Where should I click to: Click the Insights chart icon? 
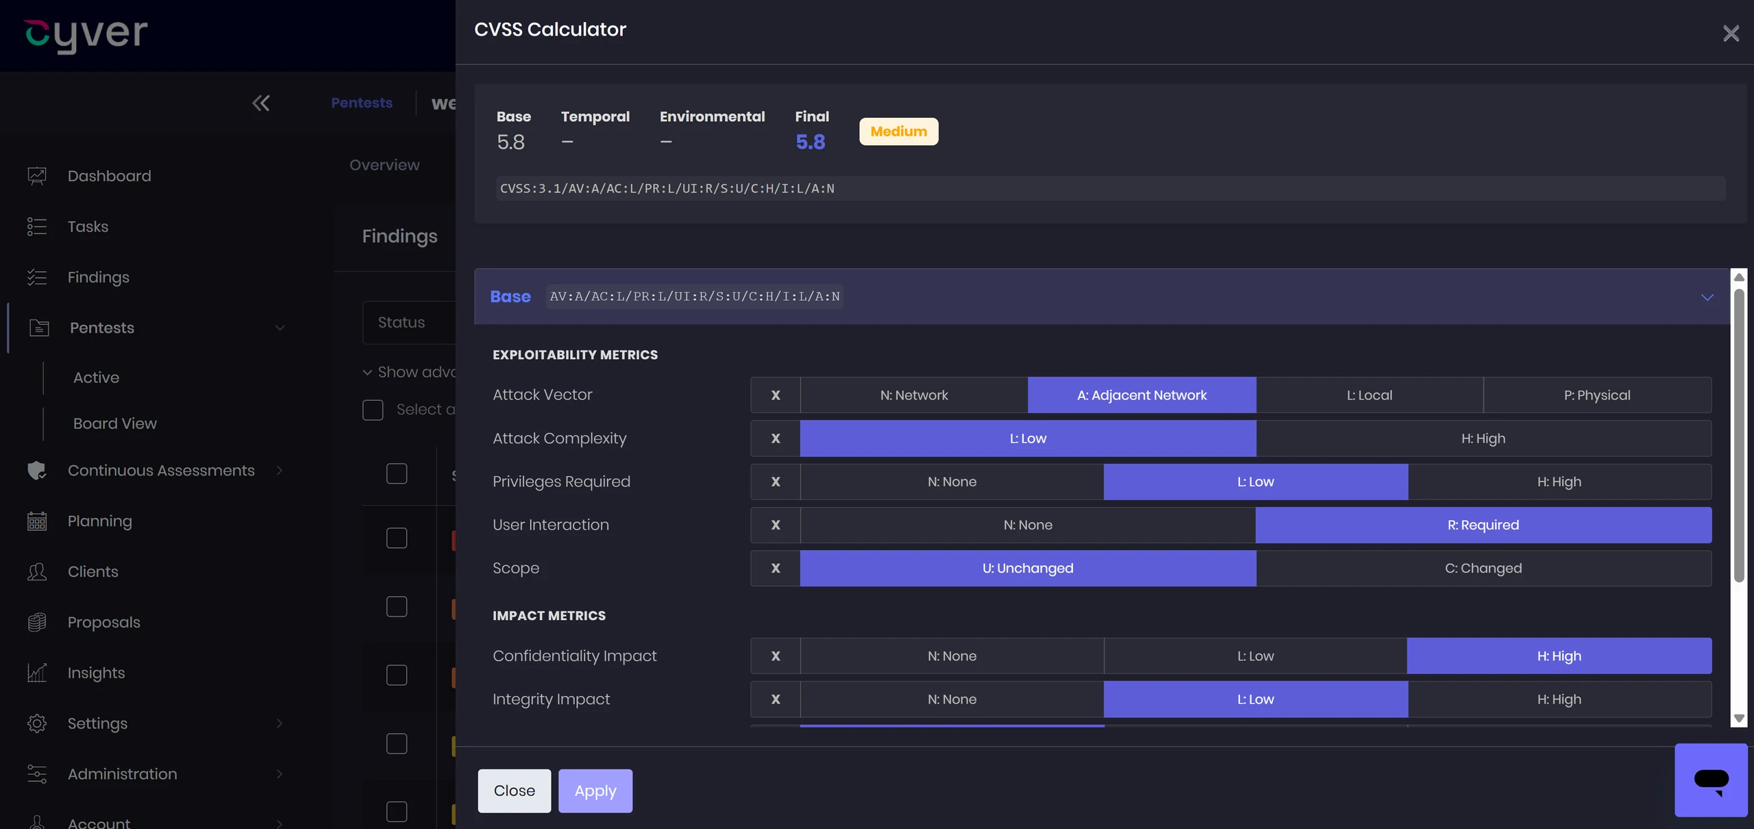pyautogui.click(x=37, y=673)
